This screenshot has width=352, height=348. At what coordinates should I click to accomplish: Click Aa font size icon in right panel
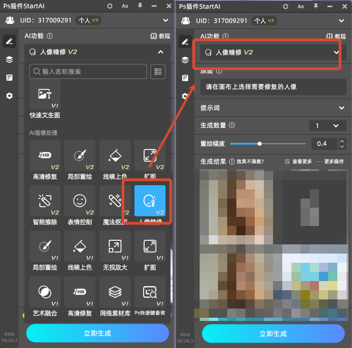pyautogui.click(x=301, y=6)
